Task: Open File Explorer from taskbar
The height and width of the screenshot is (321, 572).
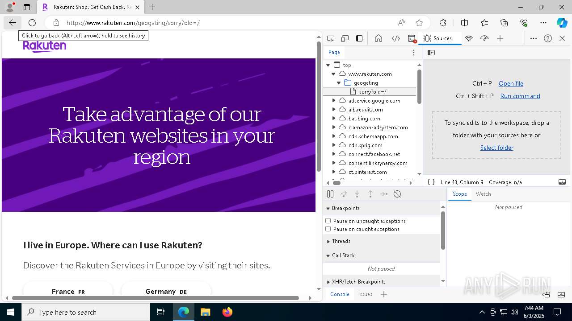Action: 205,312
